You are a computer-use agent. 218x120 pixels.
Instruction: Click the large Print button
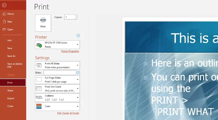click(43, 23)
